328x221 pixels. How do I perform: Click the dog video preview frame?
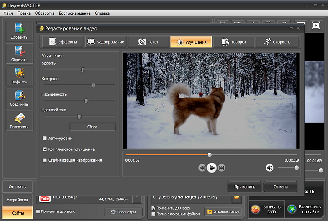[x=211, y=100]
